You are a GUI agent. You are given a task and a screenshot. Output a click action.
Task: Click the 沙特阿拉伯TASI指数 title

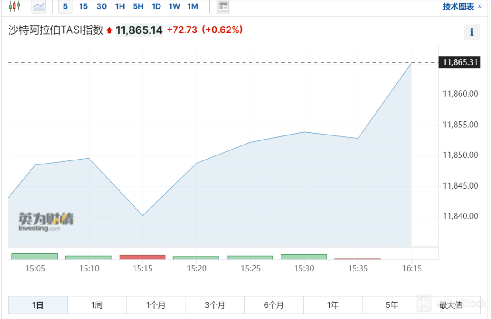[x=56, y=30]
